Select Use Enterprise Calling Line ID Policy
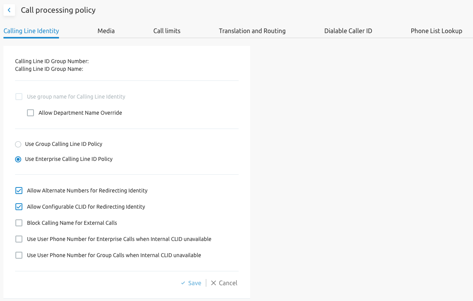The image size is (473, 301). (x=18, y=159)
